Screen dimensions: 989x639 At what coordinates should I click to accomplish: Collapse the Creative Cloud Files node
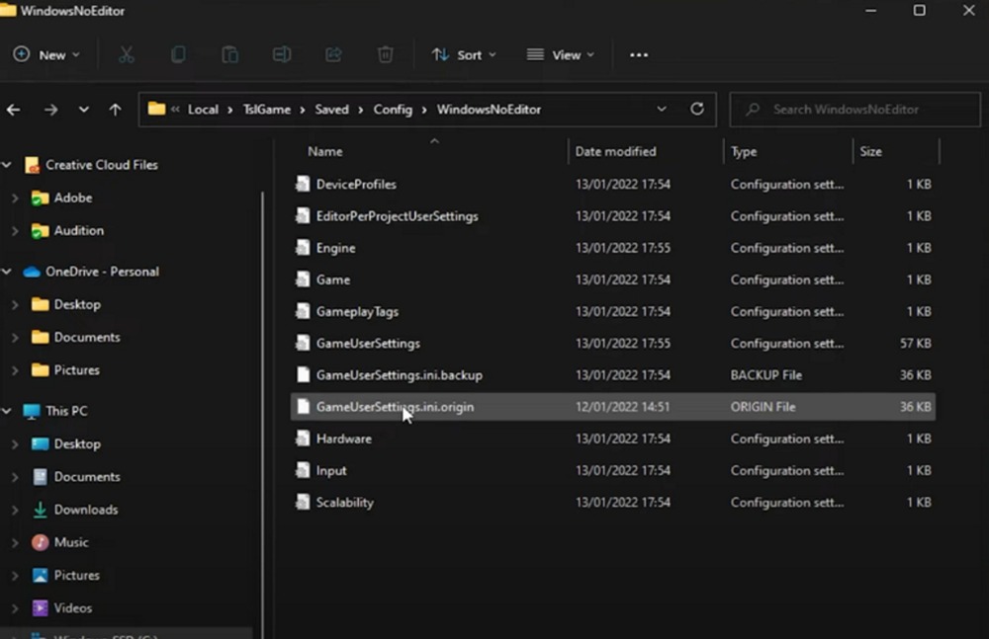[x=7, y=165]
